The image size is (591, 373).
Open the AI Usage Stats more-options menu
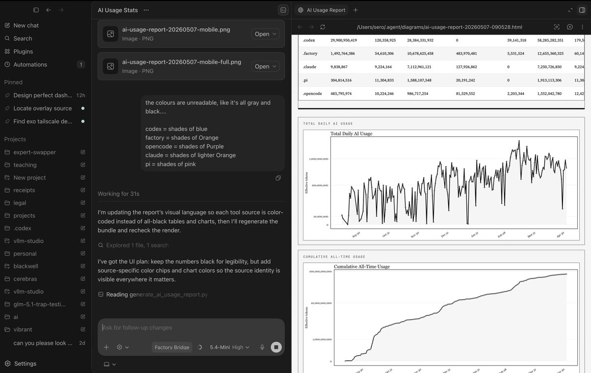click(146, 10)
